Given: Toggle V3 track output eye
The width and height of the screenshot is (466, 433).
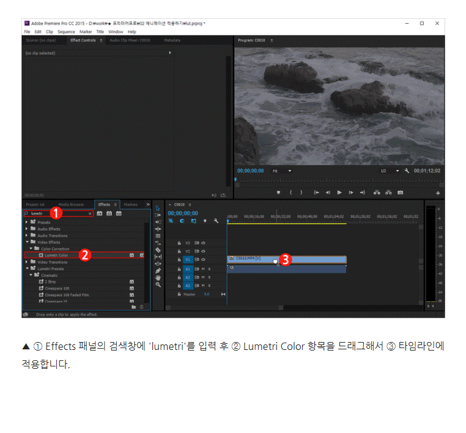Looking at the screenshot, I should coord(203,243).
